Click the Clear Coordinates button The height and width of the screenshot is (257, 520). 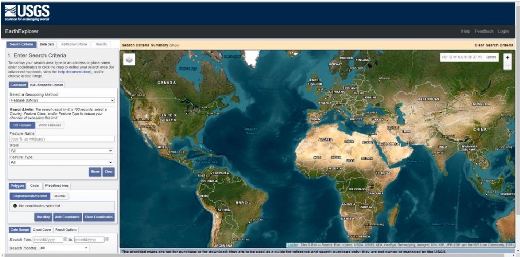click(99, 217)
